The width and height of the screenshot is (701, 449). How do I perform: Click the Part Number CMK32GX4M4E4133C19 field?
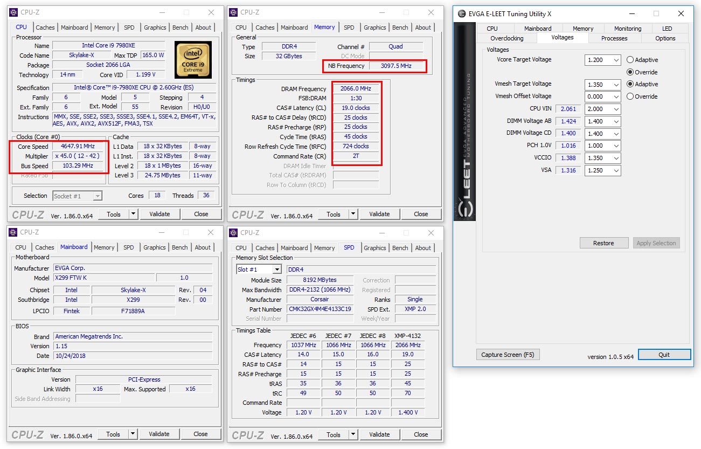[320, 309]
